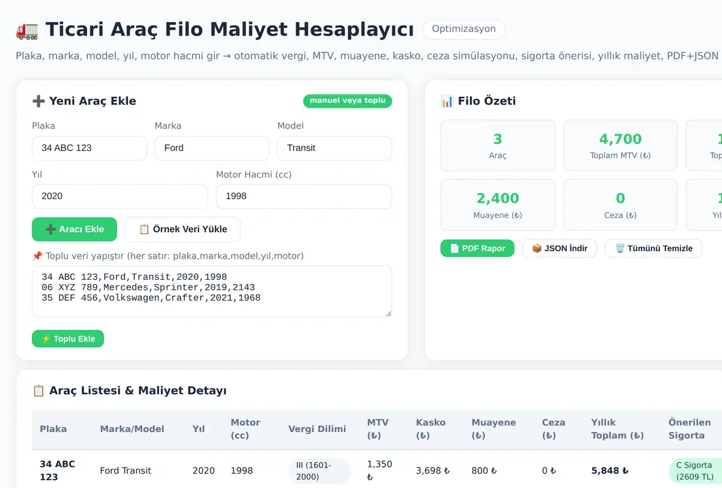
Task: Click the Yıl column header in table
Action: click(x=199, y=429)
